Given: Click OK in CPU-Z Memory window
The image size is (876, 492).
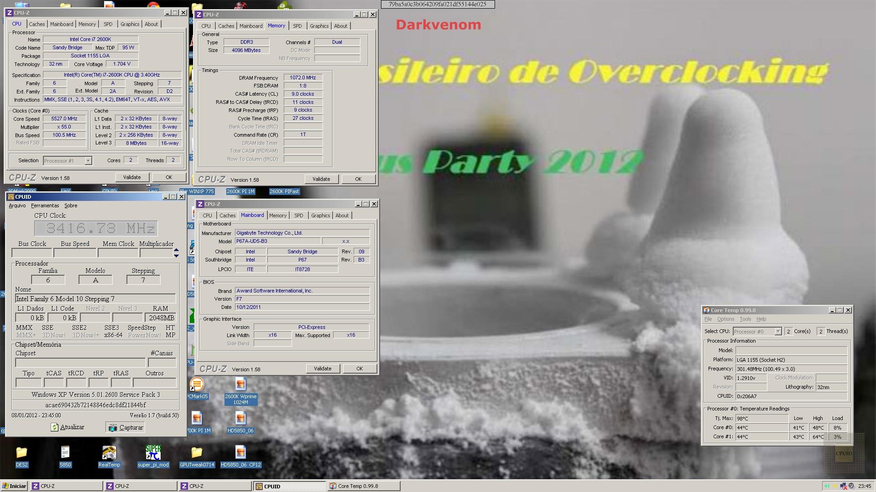Looking at the screenshot, I should pyautogui.click(x=358, y=179).
